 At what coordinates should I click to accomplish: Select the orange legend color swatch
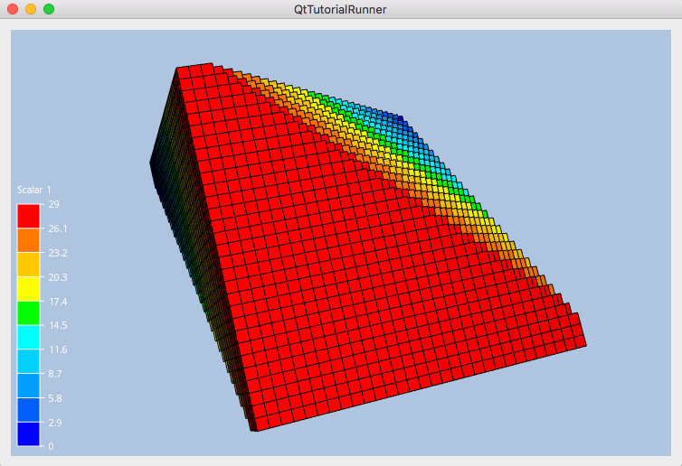coord(29,240)
